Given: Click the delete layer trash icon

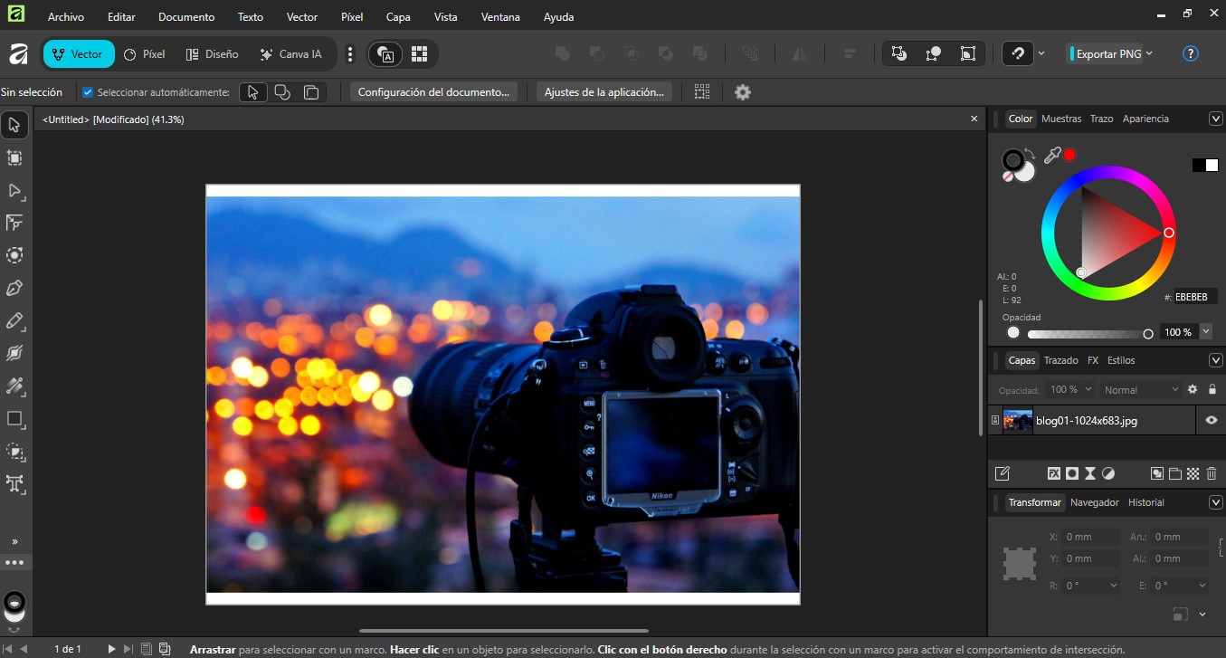Looking at the screenshot, I should point(1212,472).
